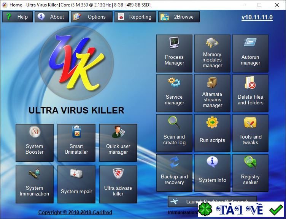Viewport: 286px width, 219px height.
Task: Open System Immunization
Action: pos(35,184)
